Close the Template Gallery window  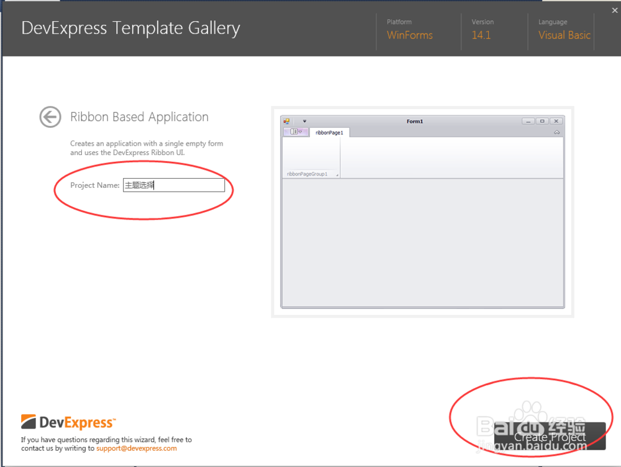click(615, 11)
